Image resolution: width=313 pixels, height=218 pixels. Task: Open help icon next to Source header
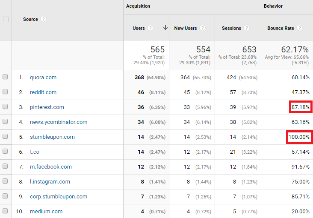tap(43, 19)
